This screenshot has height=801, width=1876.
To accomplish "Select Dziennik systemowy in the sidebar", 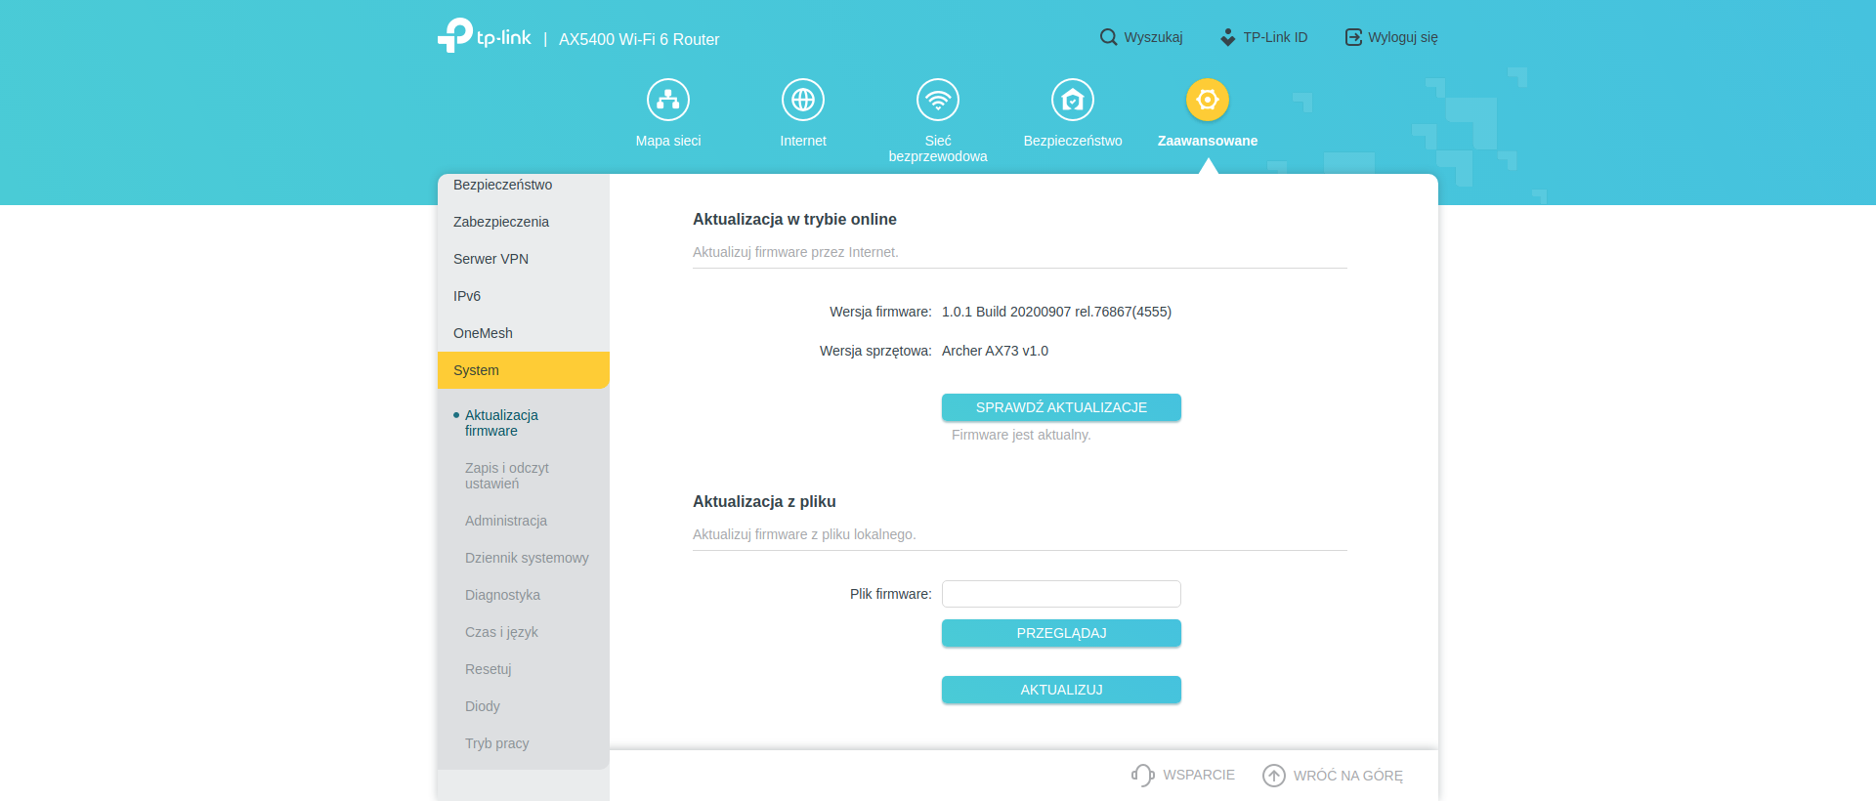I will [527, 558].
